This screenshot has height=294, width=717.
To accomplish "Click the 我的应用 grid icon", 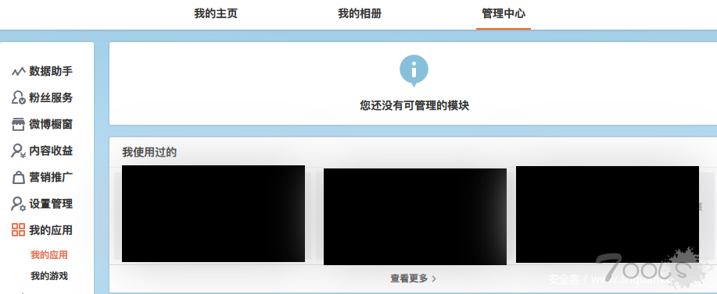I will [18, 230].
